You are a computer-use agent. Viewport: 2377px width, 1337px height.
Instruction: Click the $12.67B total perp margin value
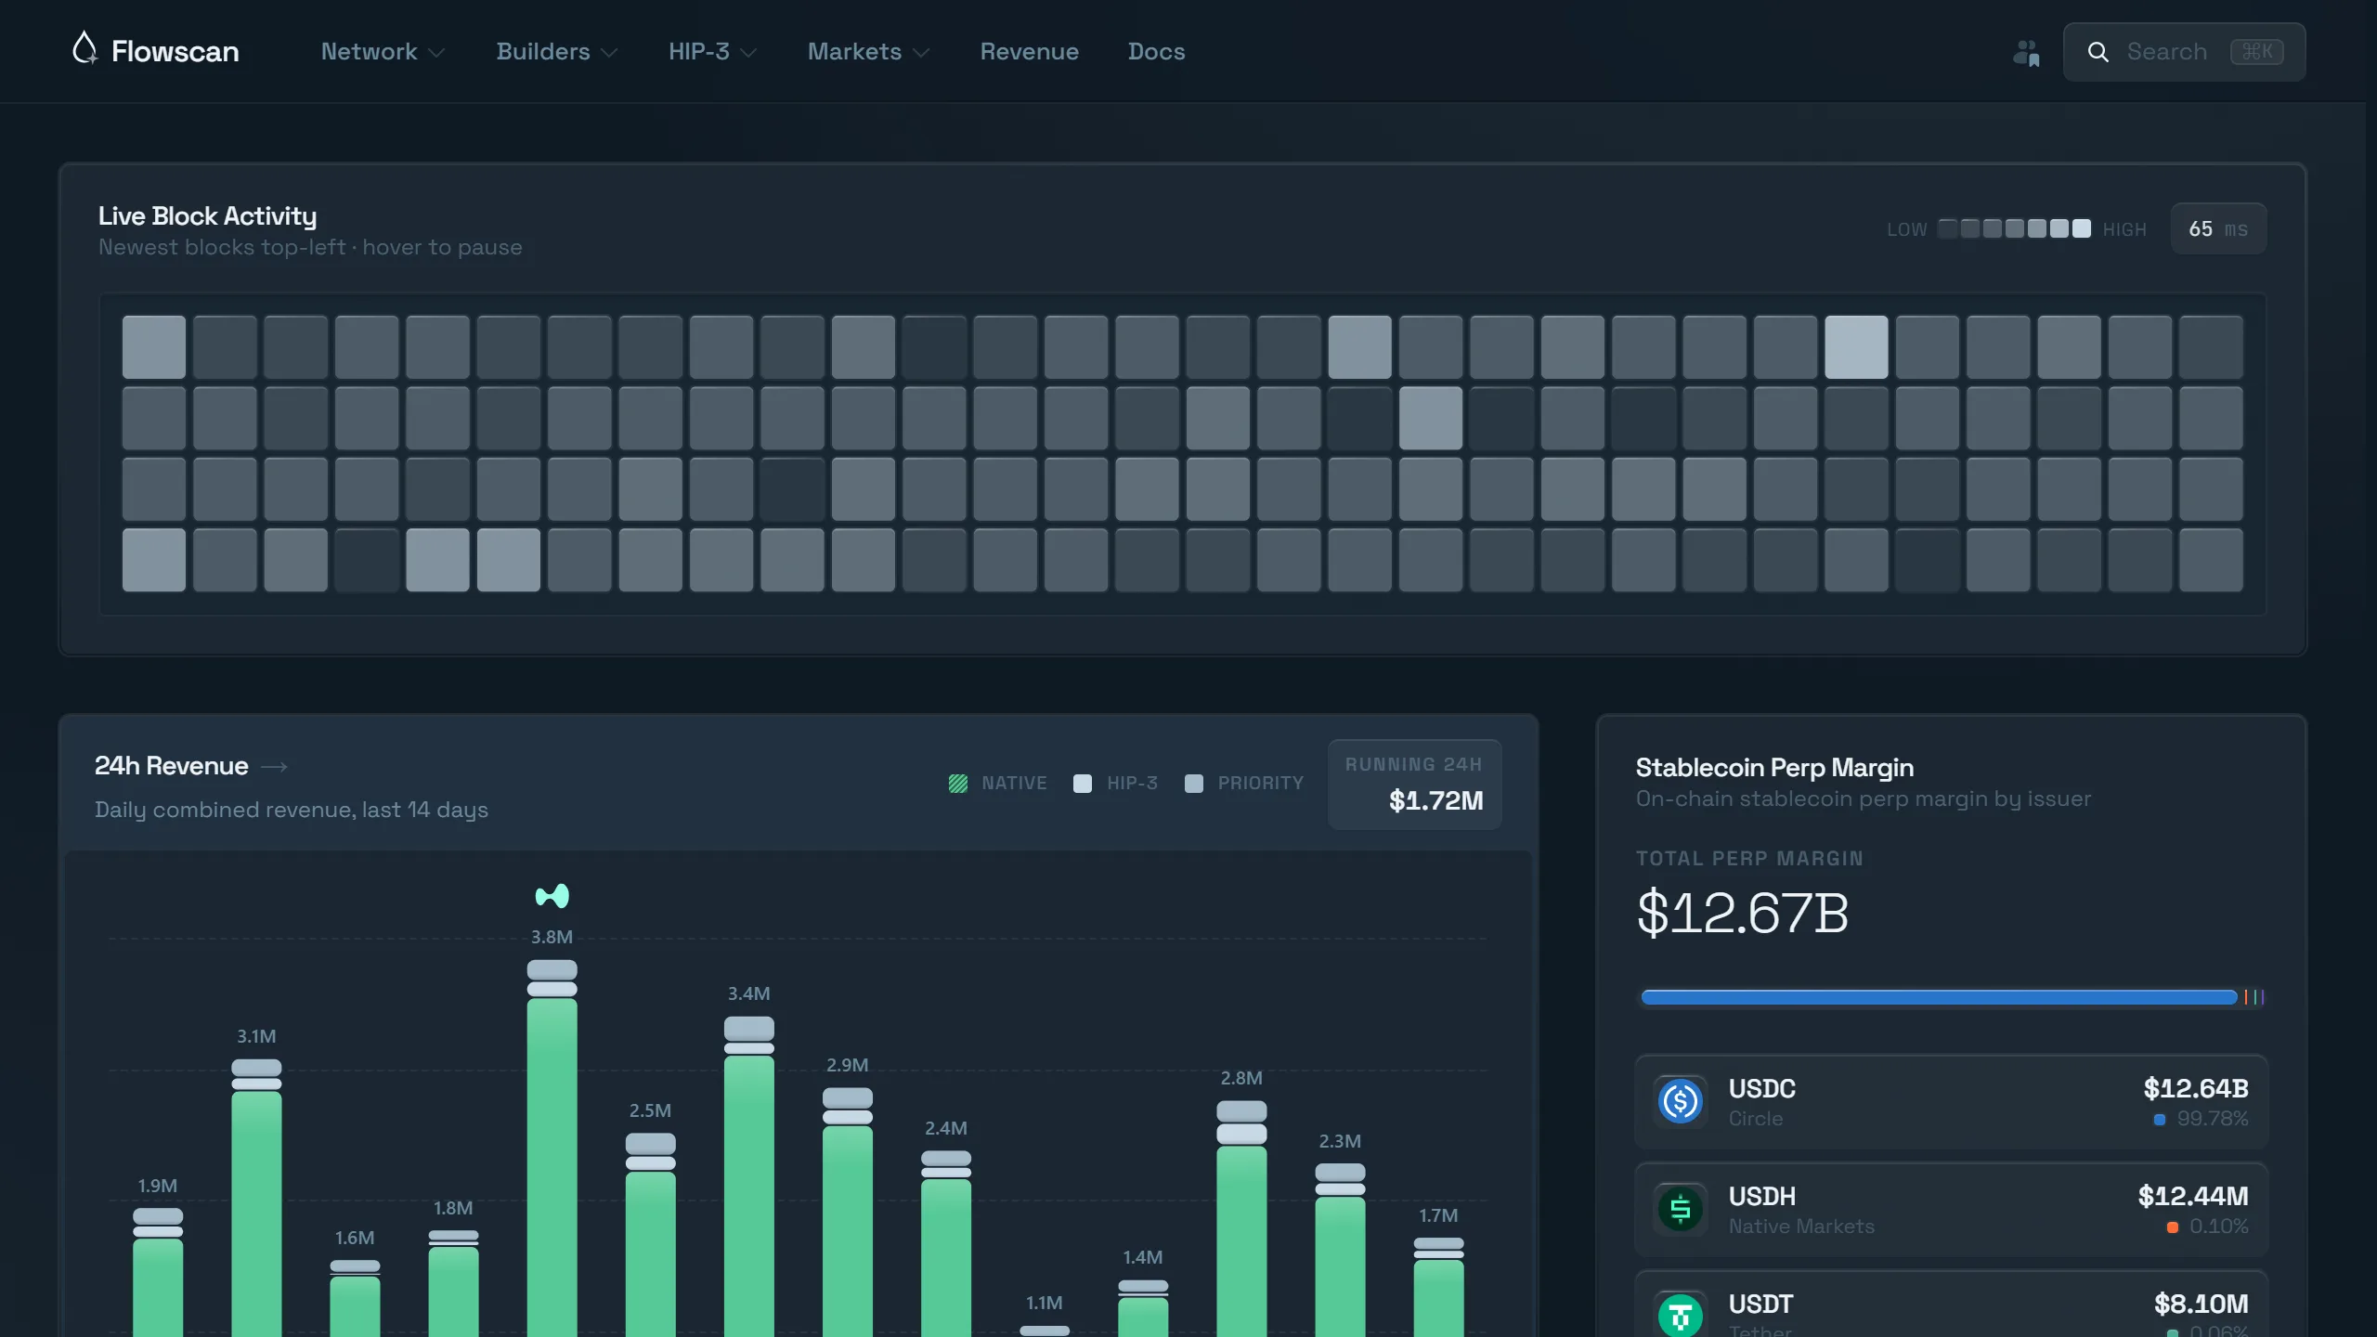pyautogui.click(x=1742, y=913)
